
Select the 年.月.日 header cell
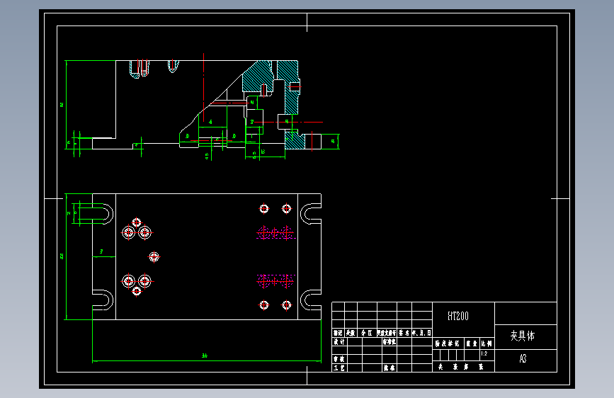click(x=422, y=333)
